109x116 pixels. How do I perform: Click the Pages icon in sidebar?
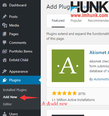tap(5, 34)
